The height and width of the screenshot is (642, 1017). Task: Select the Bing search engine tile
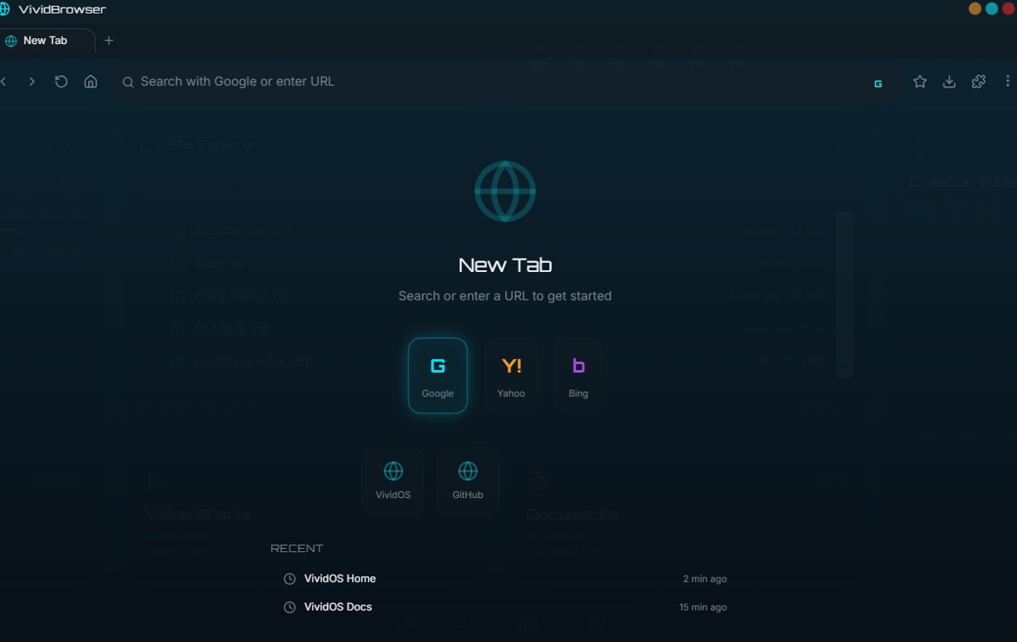coord(578,375)
